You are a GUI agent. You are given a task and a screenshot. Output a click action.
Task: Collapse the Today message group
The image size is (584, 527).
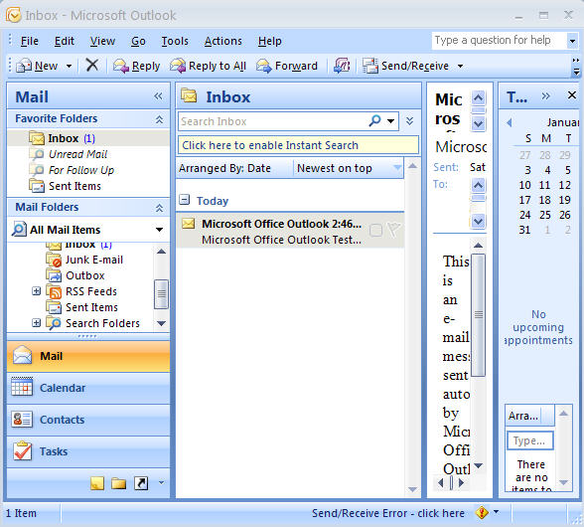pyautogui.click(x=184, y=200)
